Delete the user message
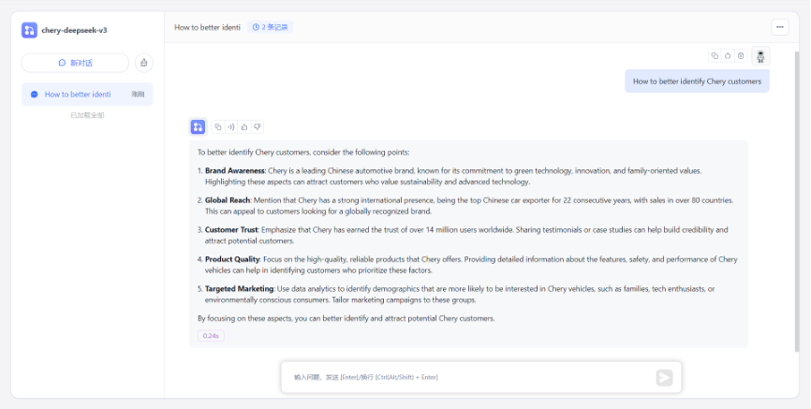The height and width of the screenshot is (409, 811). coord(741,56)
